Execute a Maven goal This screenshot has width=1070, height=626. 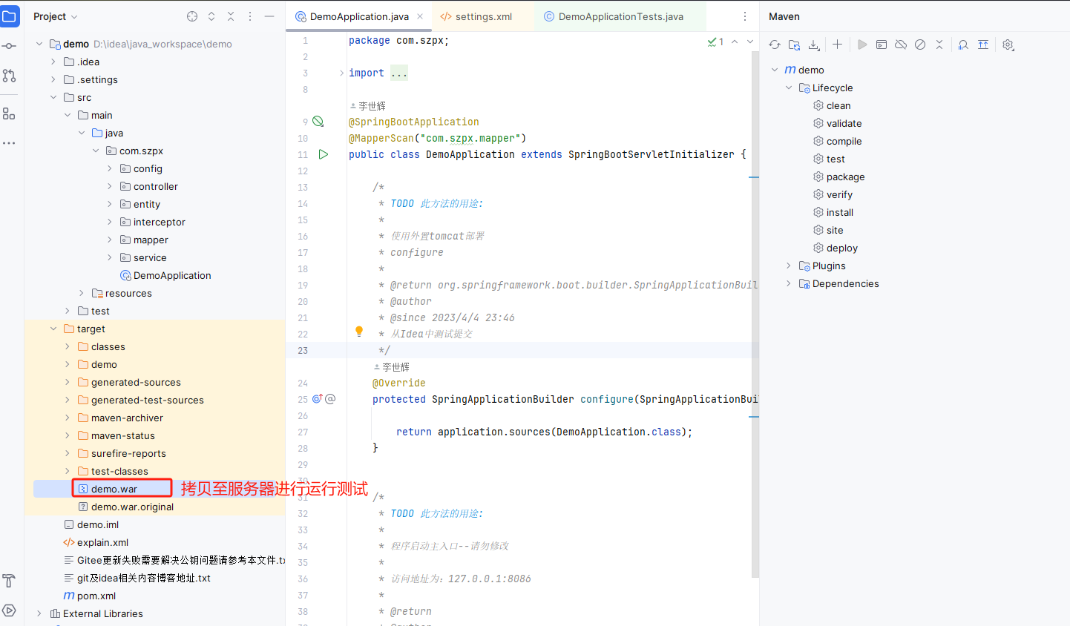pyautogui.click(x=882, y=45)
